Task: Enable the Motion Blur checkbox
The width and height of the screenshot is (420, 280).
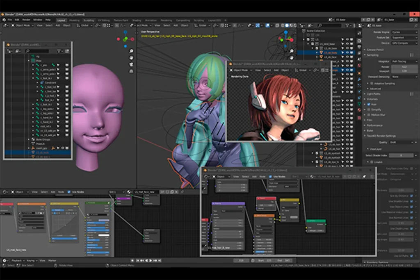Action: [x=369, y=115]
